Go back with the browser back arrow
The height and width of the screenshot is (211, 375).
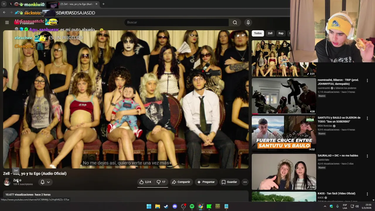(x=4, y=12)
